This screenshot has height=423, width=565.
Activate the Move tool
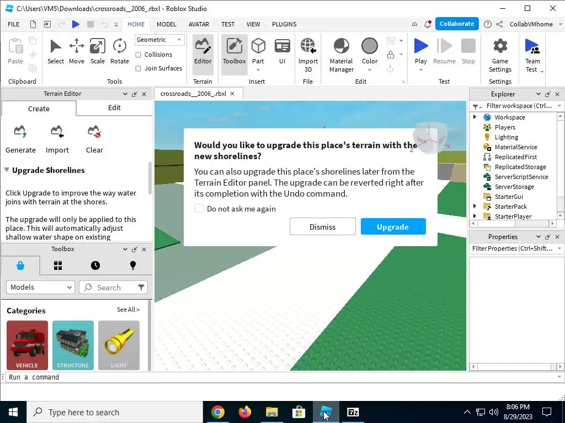coord(76,51)
